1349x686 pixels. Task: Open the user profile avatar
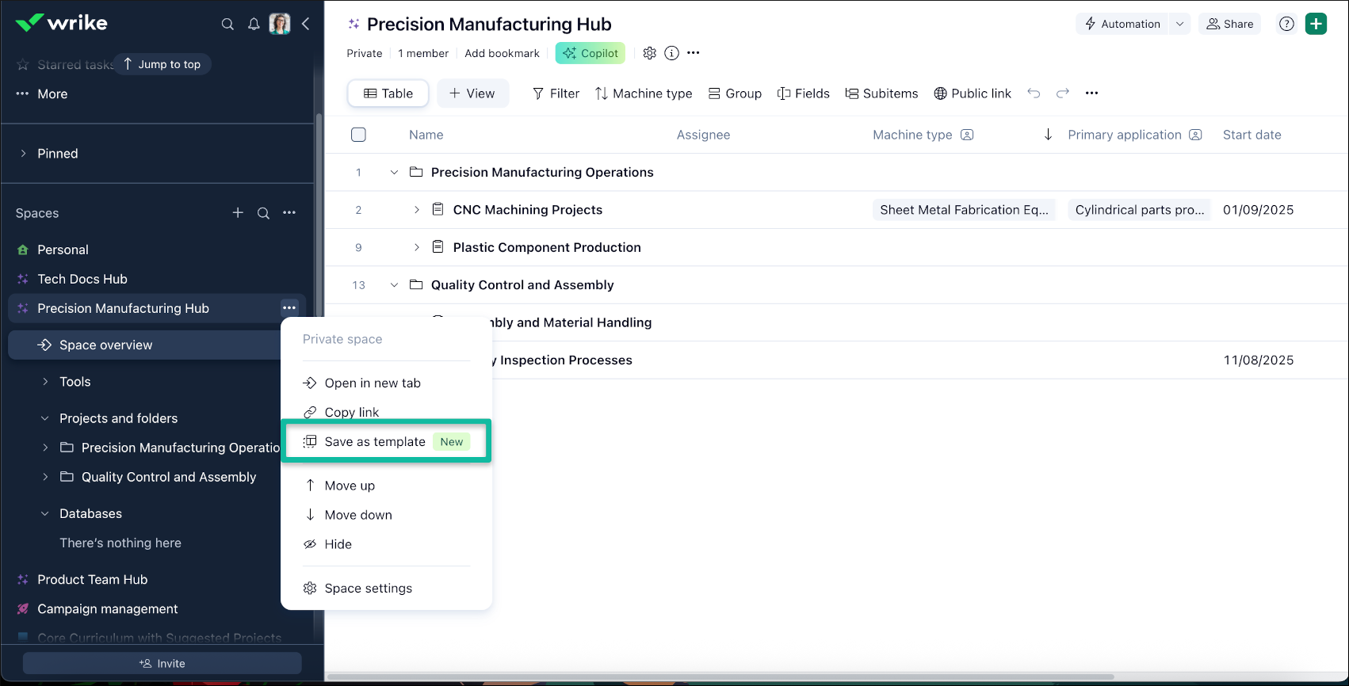pos(280,24)
